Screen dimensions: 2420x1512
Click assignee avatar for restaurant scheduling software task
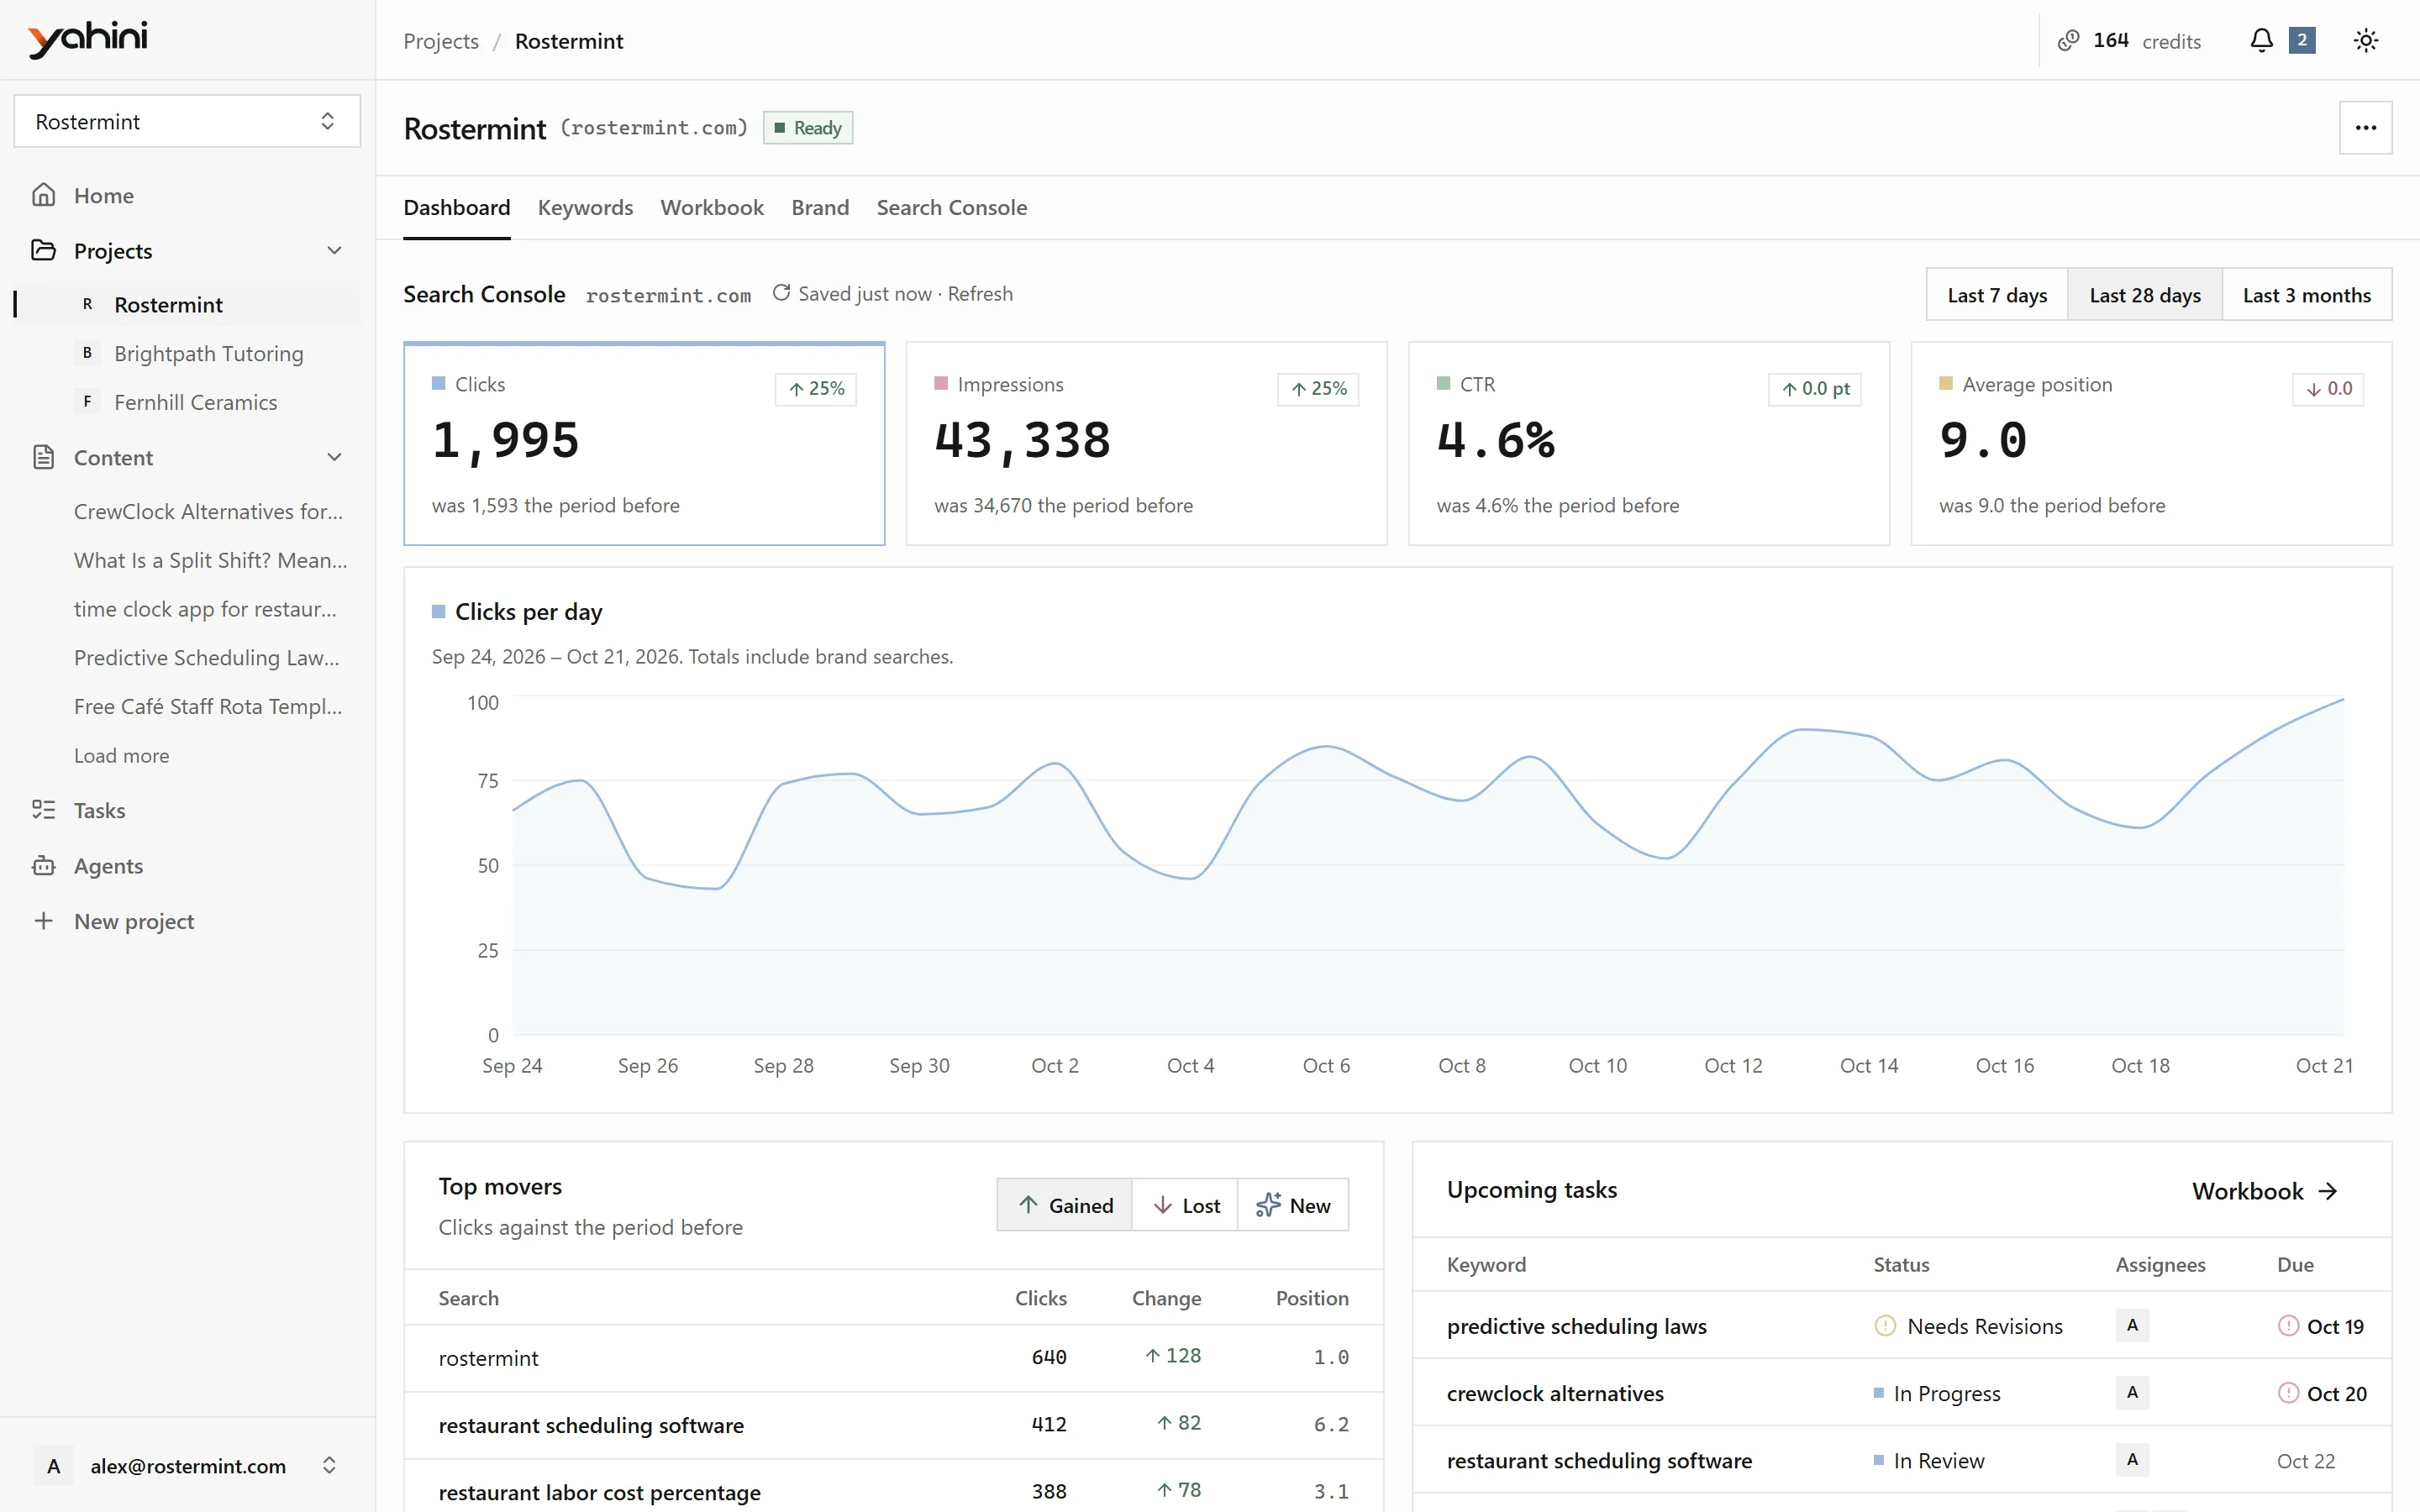click(x=2132, y=1459)
